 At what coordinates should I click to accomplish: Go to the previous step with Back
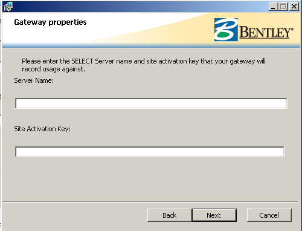click(x=170, y=215)
